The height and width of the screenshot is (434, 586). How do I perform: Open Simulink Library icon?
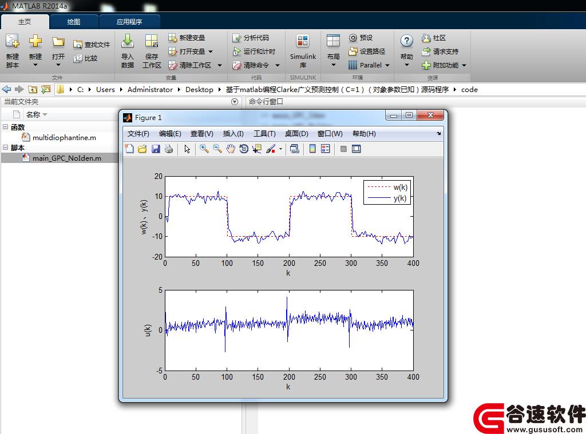(x=303, y=41)
